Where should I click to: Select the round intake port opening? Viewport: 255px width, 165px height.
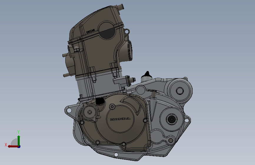pos(130,50)
